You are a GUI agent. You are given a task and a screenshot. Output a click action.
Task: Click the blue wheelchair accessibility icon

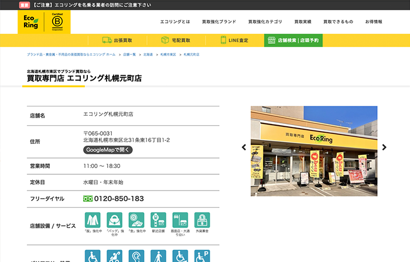tap(93, 256)
